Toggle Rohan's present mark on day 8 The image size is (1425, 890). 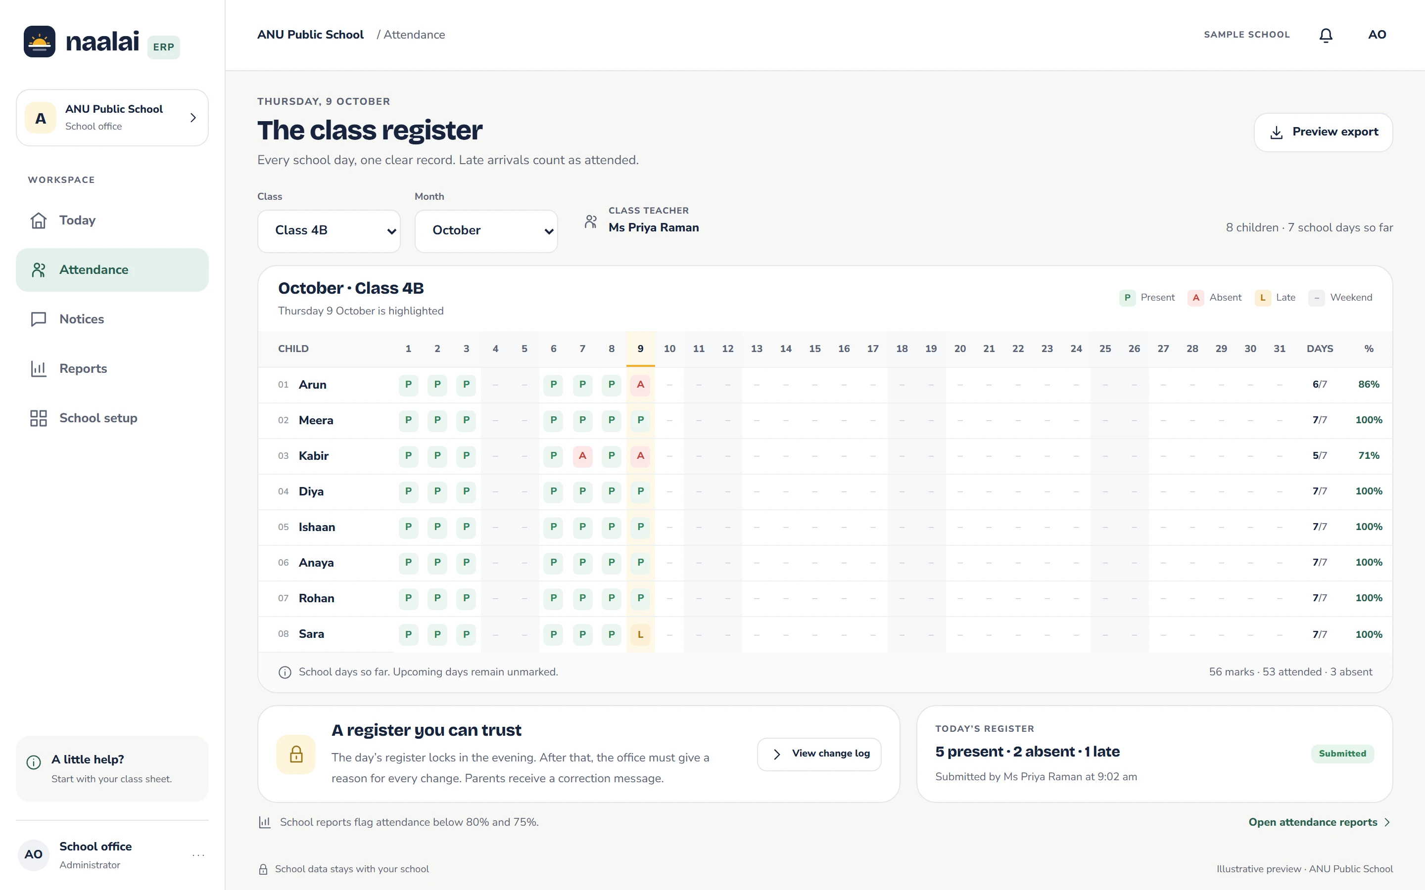(611, 599)
